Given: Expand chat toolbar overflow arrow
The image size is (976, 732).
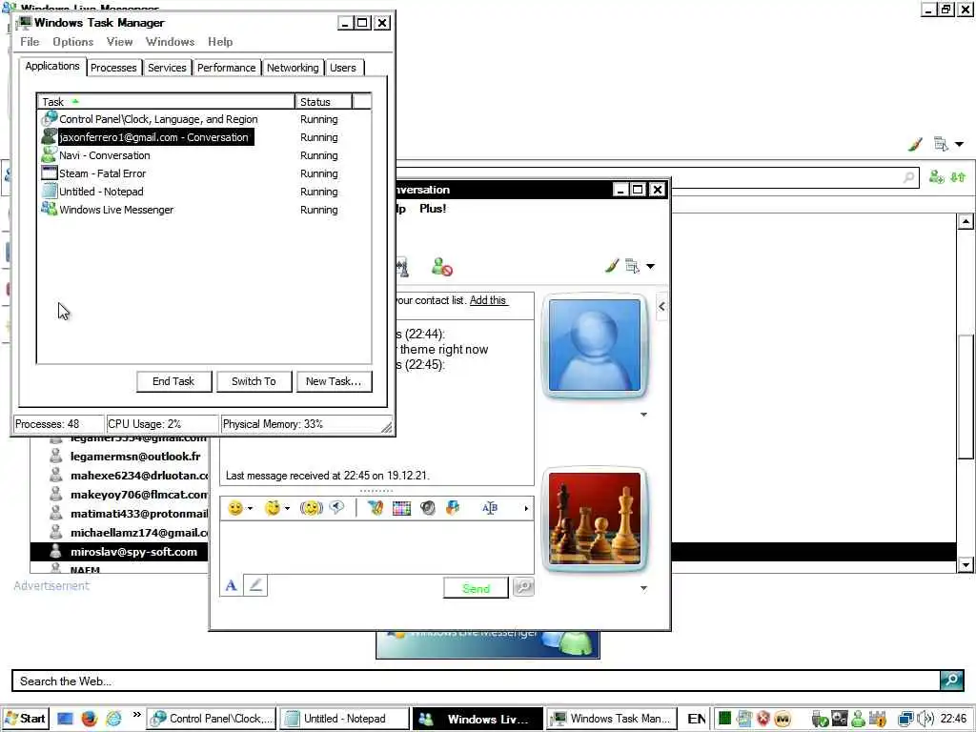Looking at the screenshot, I should click(526, 509).
